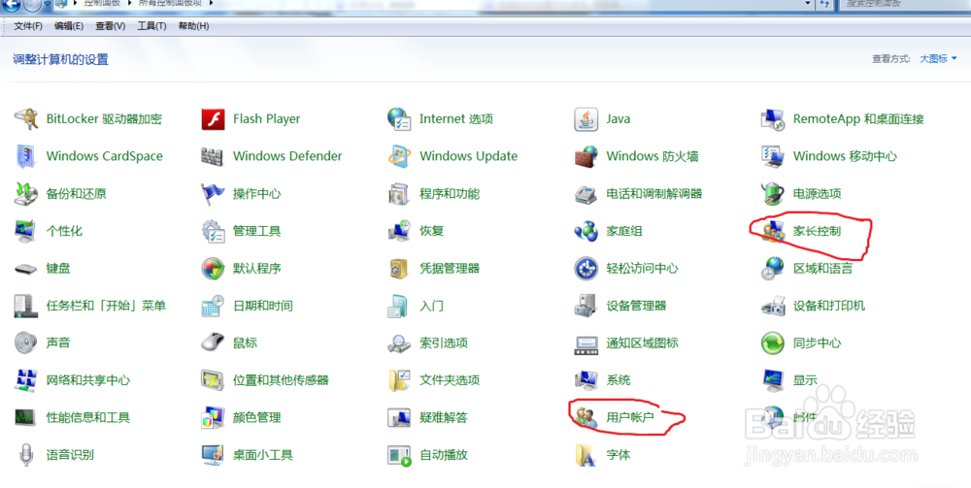Open 疑难解答 link
This screenshot has width=971, height=488.
point(444,417)
